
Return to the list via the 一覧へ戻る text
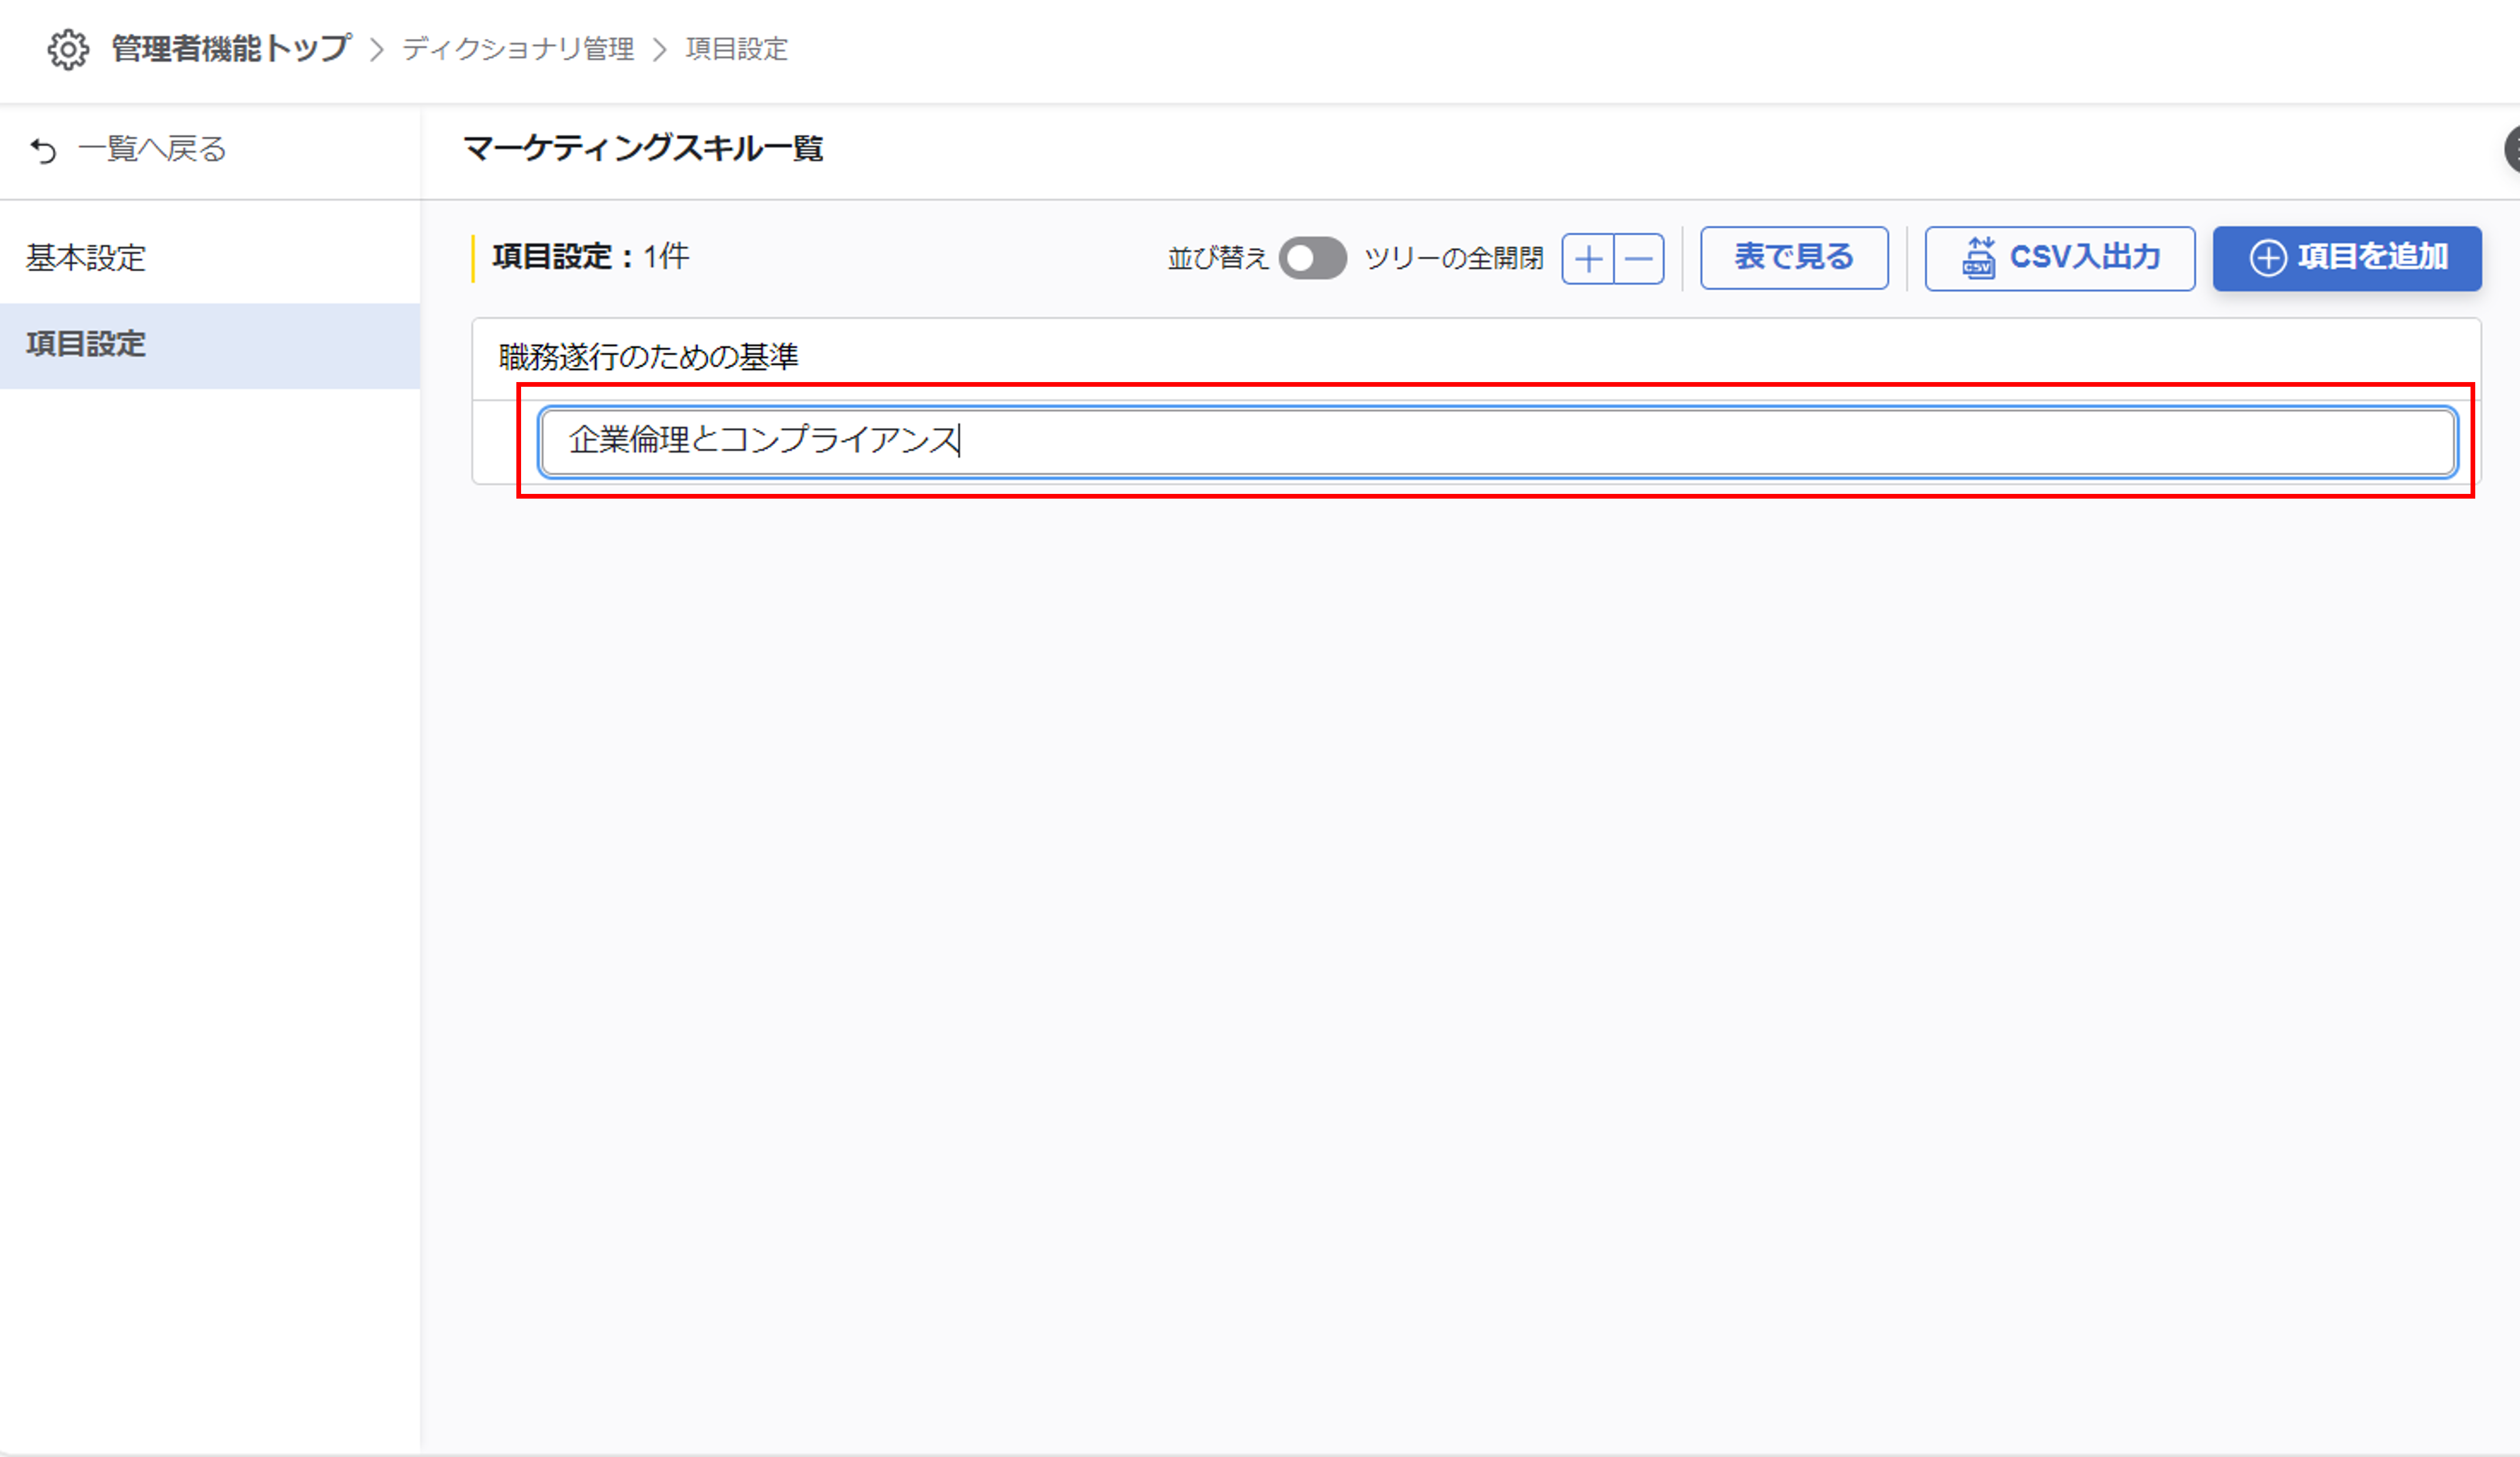pos(152,150)
